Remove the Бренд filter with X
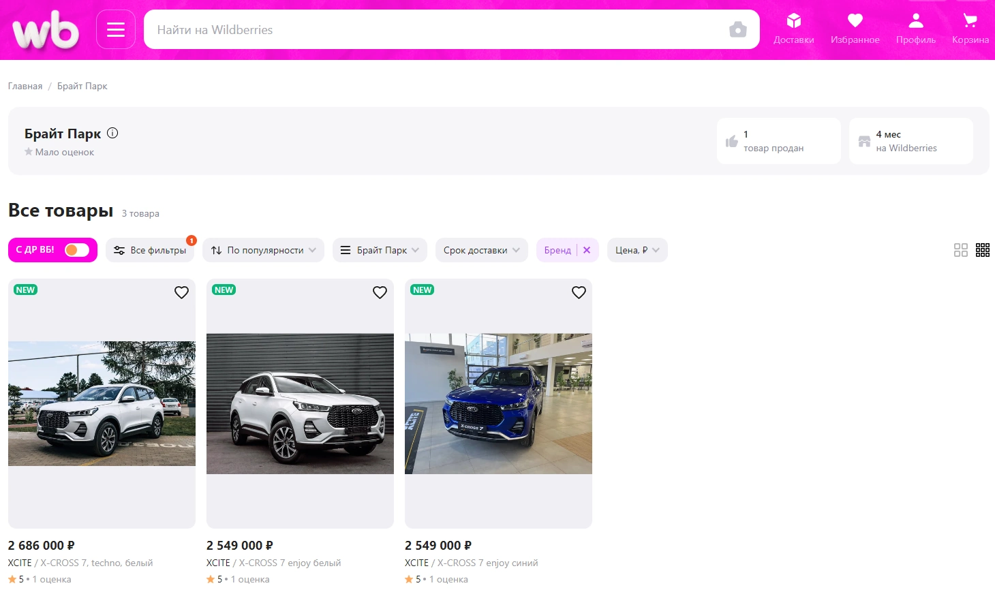This screenshot has width=995, height=592. [x=587, y=250]
